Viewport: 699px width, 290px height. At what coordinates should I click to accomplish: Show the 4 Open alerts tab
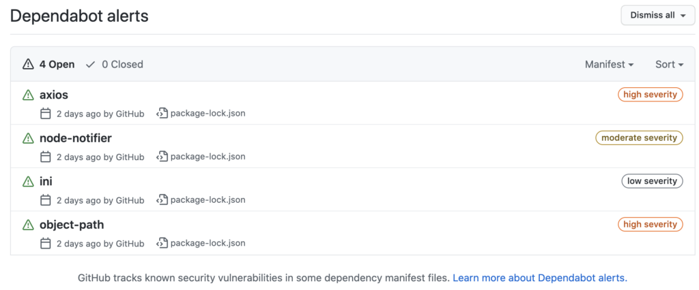48,65
